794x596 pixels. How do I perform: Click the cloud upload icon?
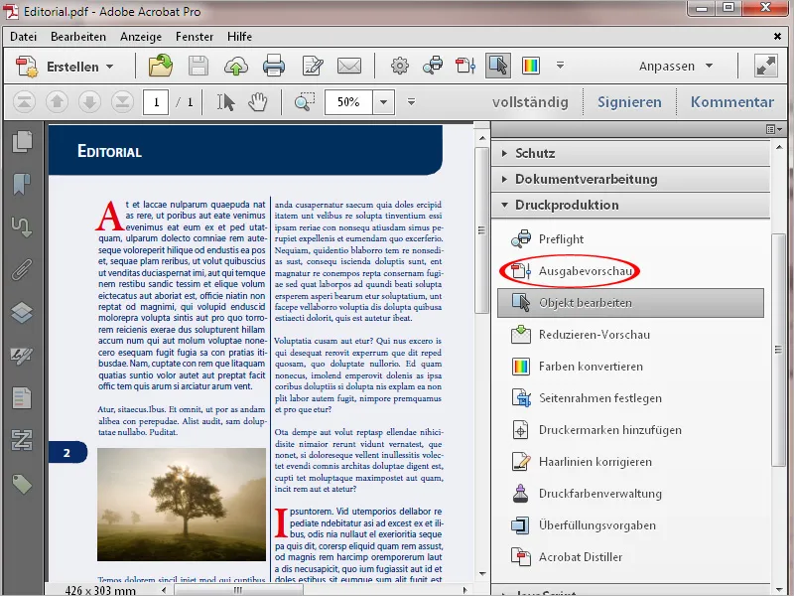point(236,67)
